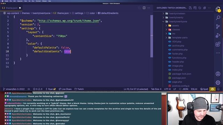Click color in breadcrumb

tap(92, 13)
